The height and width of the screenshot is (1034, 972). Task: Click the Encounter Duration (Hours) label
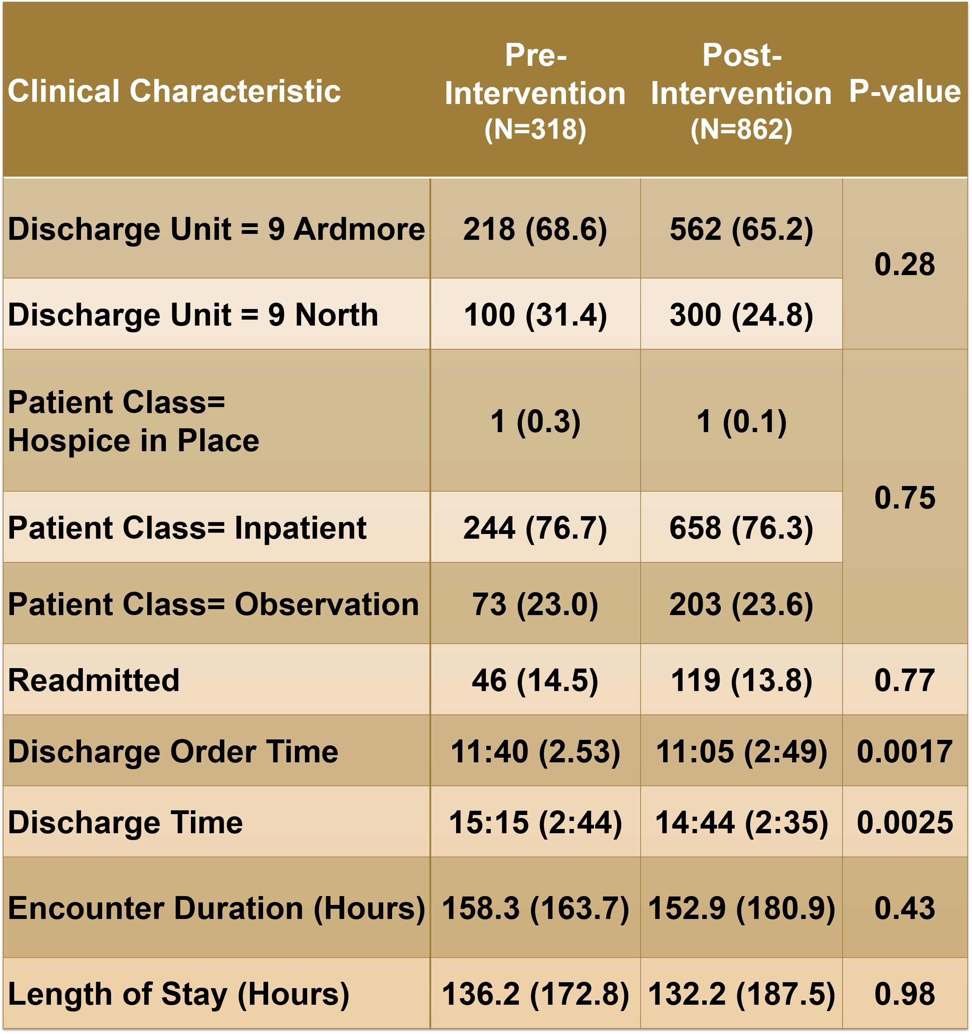click(x=216, y=908)
